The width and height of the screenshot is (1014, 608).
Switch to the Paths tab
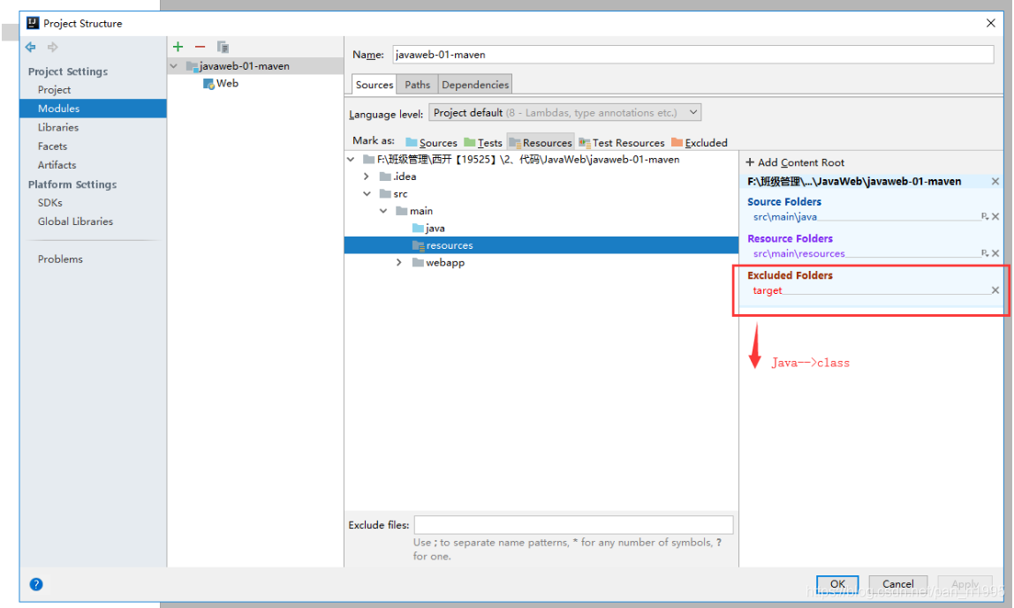(417, 85)
